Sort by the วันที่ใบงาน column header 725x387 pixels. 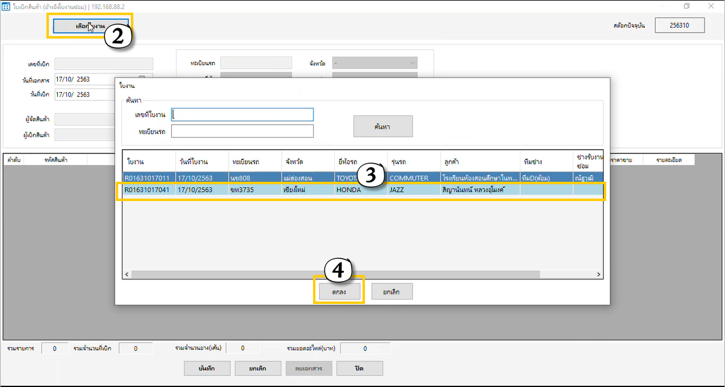tap(201, 162)
